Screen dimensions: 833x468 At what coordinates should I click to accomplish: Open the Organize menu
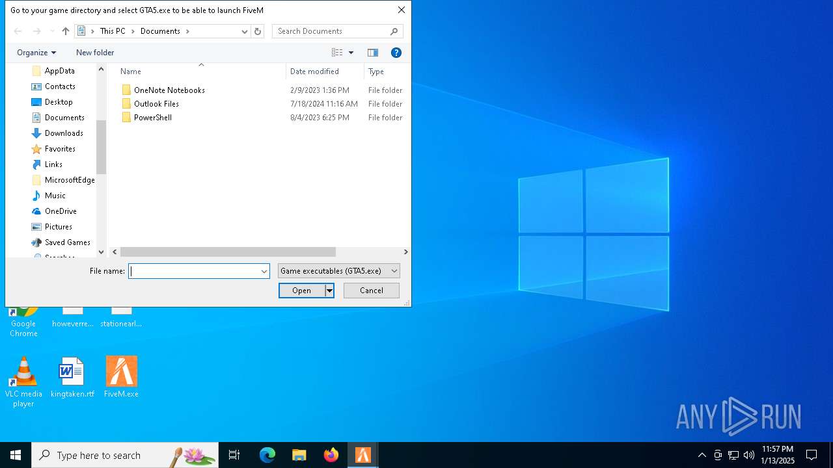click(x=36, y=53)
